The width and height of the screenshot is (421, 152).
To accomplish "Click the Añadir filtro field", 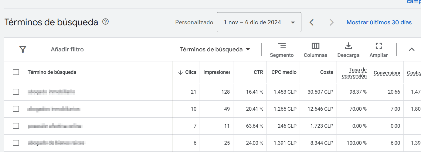I will [67, 50].
